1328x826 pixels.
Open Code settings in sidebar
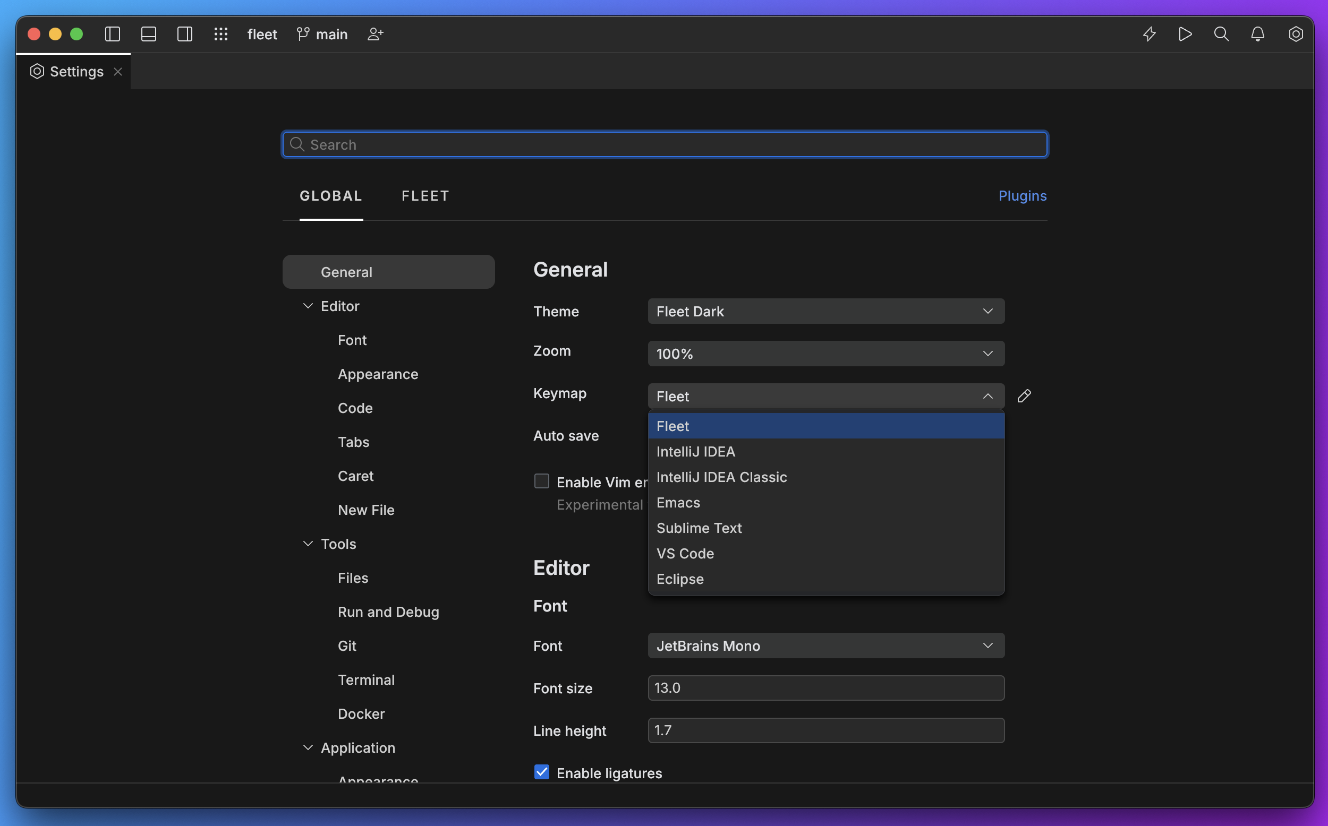[x=355, y=408]
